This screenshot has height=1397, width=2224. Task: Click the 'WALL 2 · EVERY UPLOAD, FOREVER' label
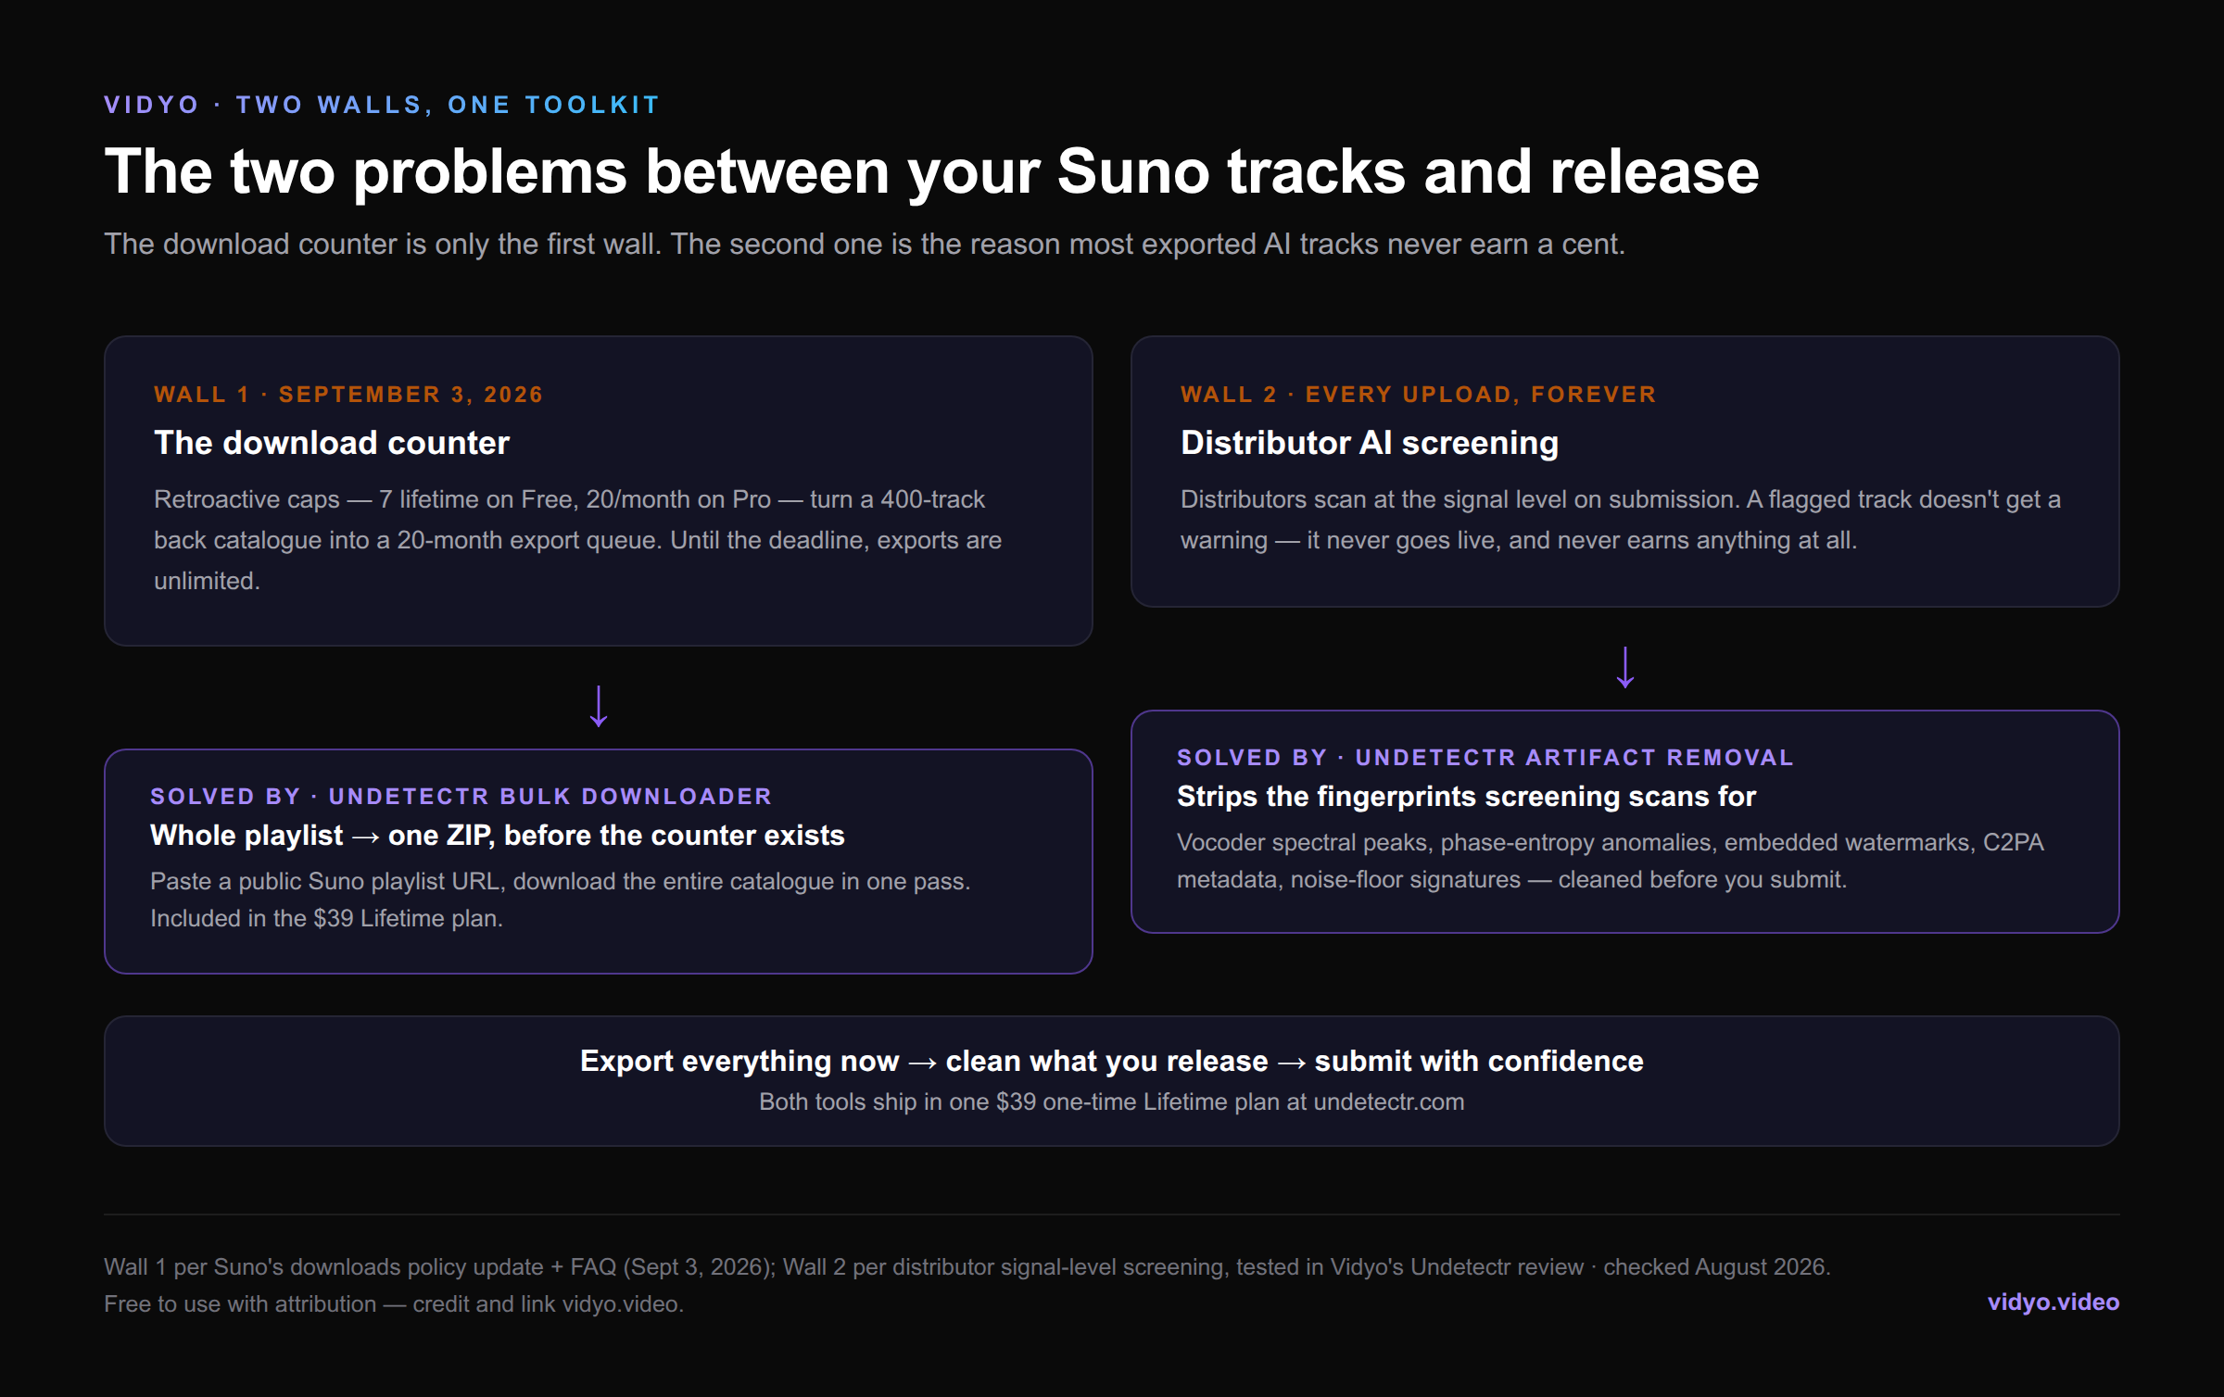[x=1418, y=395]
